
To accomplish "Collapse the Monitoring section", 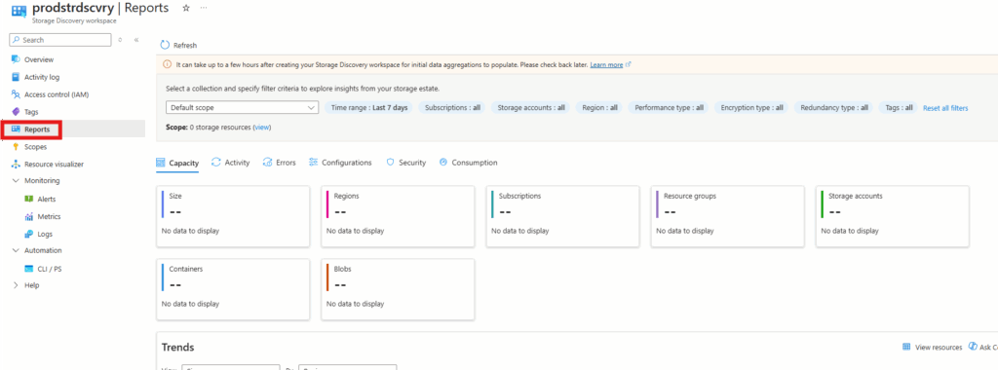I will click(16, 180).
